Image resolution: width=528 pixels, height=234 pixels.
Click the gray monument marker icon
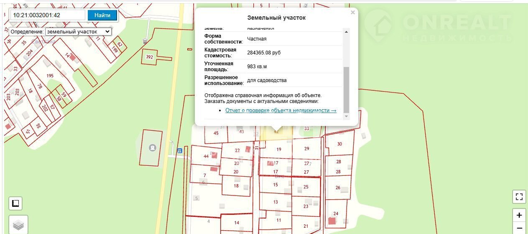click(153, 147)
